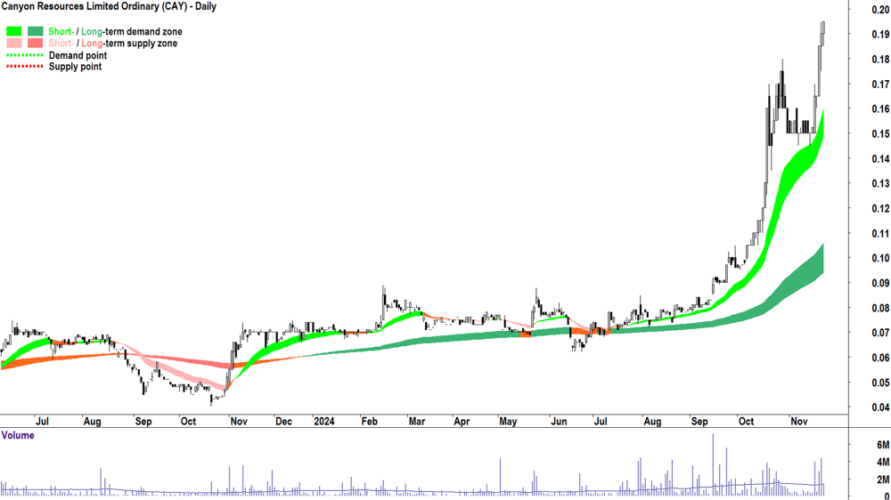
Task: Click the 'Volume' panel label
Action: pyautogui.click(x=18, y=435)
